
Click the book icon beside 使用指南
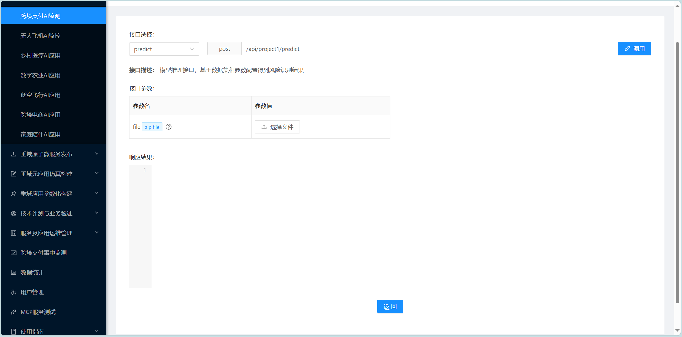(x=13, y=332)
